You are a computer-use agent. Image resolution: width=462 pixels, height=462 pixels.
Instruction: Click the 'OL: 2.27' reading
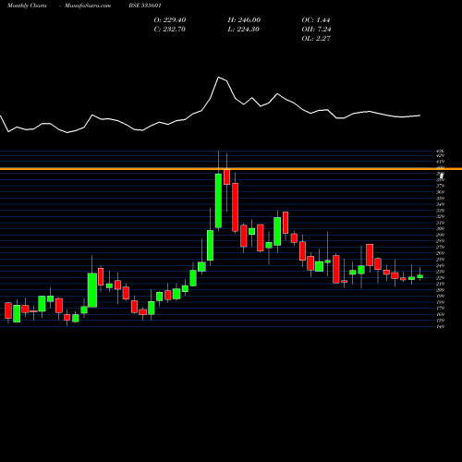tap(316, 39)
